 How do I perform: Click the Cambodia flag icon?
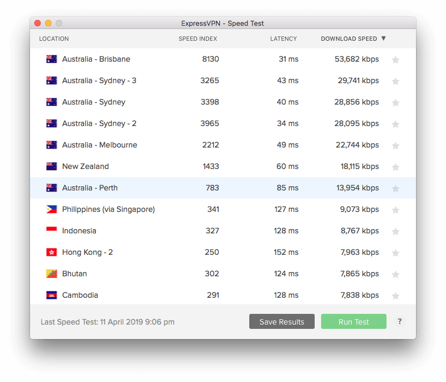coord(51,295)
